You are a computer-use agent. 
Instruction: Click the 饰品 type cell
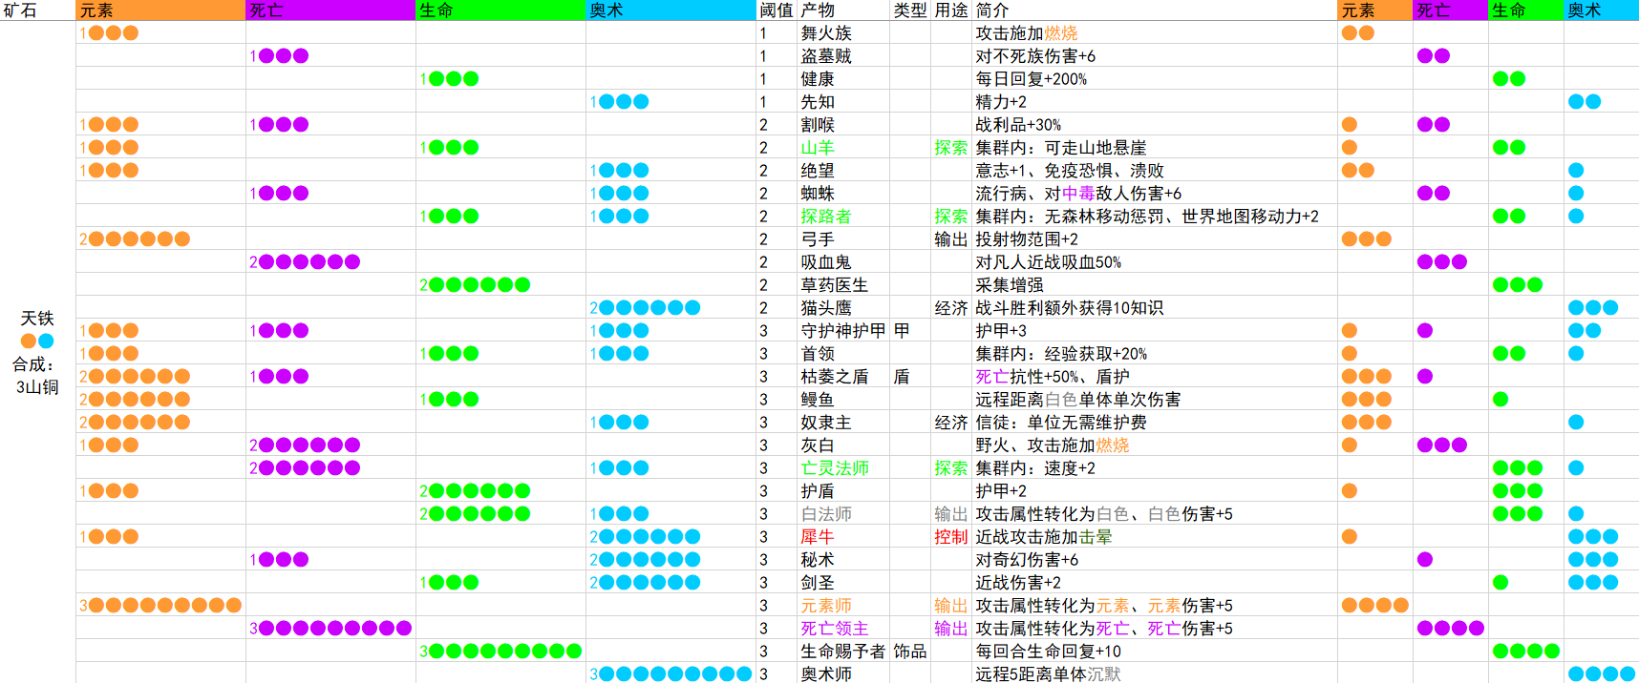click(x=910, y=652)
